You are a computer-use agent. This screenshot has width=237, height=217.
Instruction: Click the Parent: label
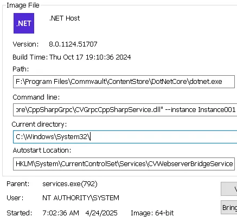[x=18, y=184]
